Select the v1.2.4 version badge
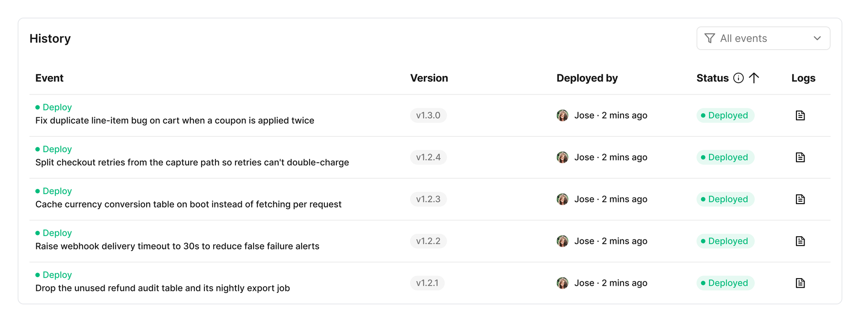Viewport: 860px width, 322px height. point(428,157)
